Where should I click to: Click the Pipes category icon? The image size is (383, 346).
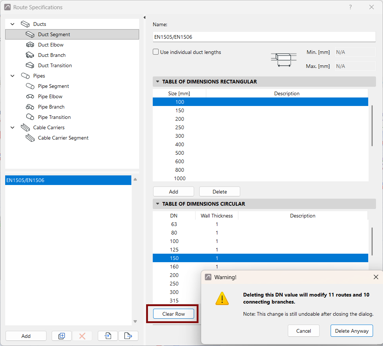click(25, 76)
